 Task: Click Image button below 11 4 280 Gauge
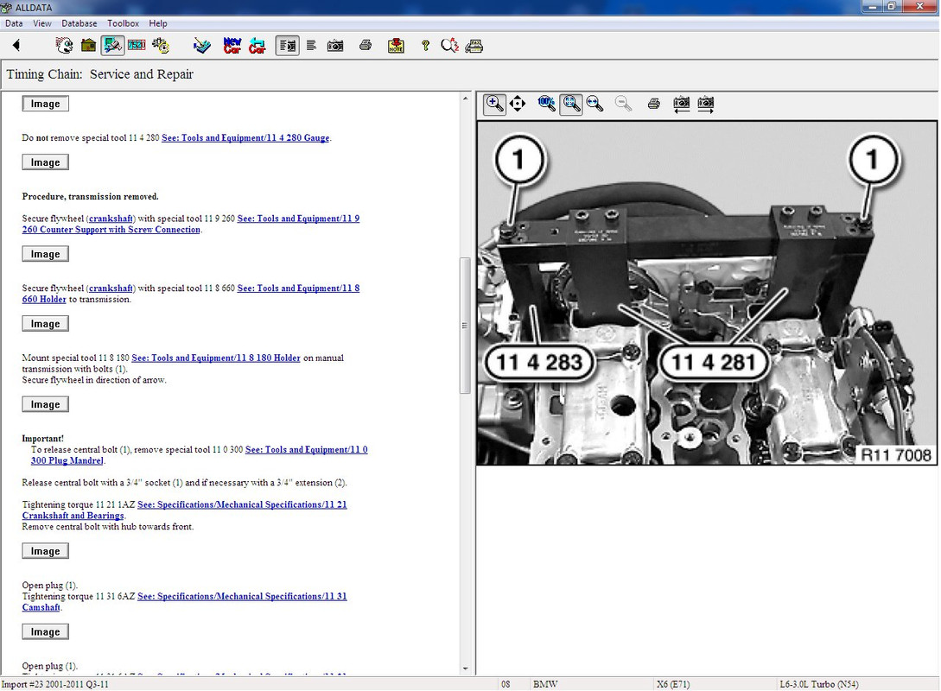point(46,162)
